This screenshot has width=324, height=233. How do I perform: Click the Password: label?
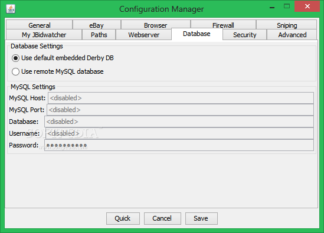[x=24, y=145]
